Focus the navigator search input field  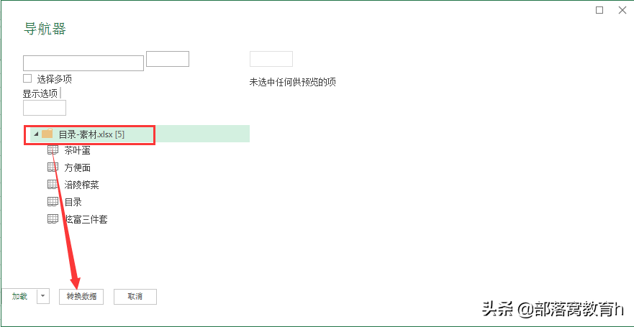(x=83, y=63)
